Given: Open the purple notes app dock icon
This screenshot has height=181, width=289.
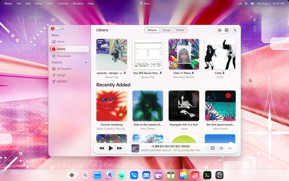Looking at the screenshot, I should (x=158, y=175).
